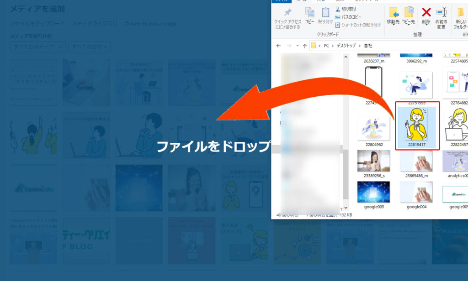Screen dimensions: 468x281
Task: Click Explorer's forward navigation arrow
Action: coord(289,46)
